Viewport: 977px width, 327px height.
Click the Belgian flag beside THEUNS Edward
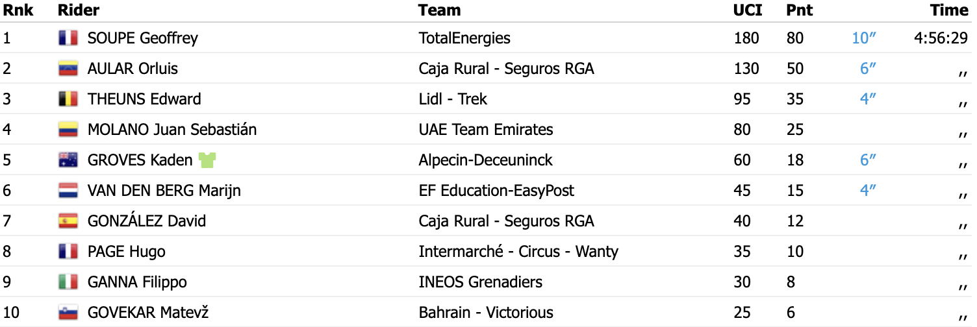68,99
